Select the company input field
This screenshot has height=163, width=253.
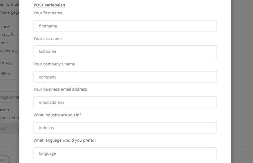pyautogui.click(x=125, y=77)
